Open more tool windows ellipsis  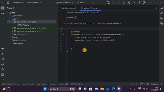[3, 18]
